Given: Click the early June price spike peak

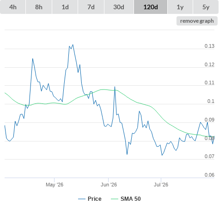Looking at the screenshot, I should (115, 87).
